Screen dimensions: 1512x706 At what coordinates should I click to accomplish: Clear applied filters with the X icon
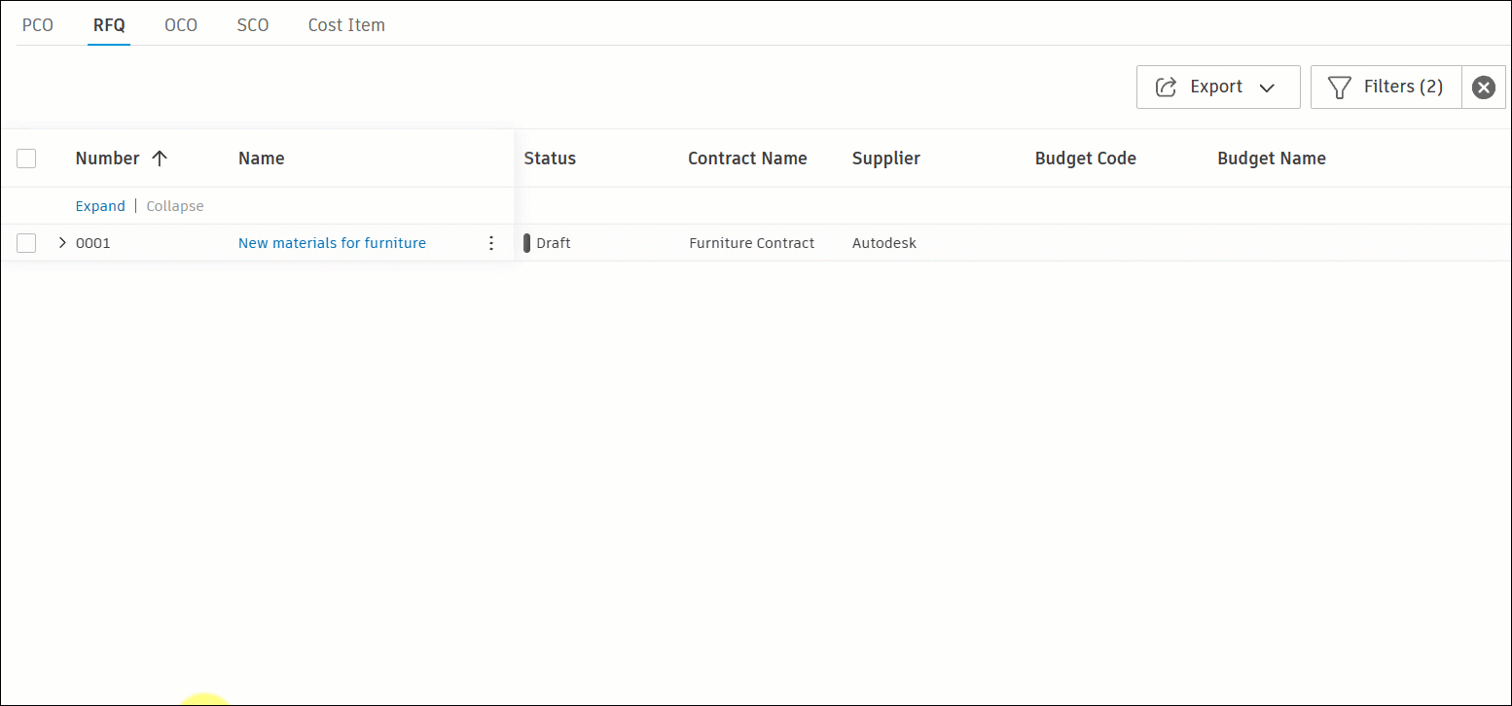click(1483, 88)
